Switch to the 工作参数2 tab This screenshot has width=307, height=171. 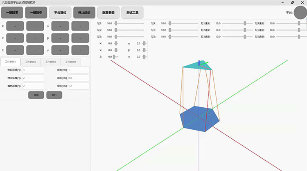30,62
